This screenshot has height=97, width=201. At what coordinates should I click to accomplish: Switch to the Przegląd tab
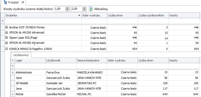[13, 2]
